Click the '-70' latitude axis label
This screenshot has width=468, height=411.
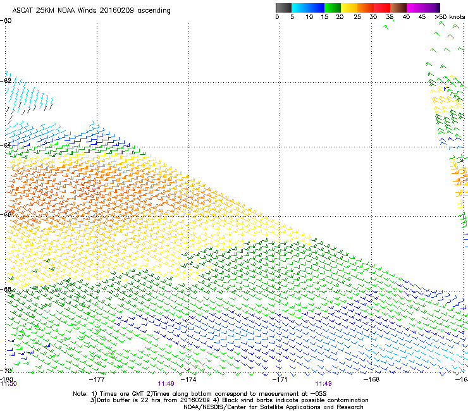(6, 371)
